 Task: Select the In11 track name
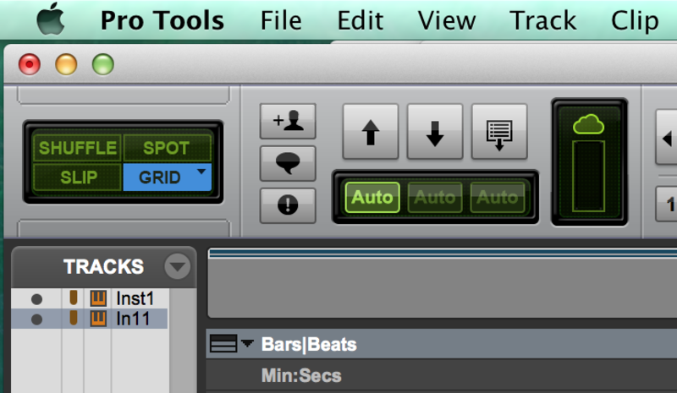pos(133,319)
